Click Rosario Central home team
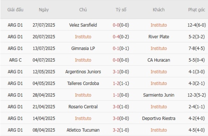 tap(83, 107)
